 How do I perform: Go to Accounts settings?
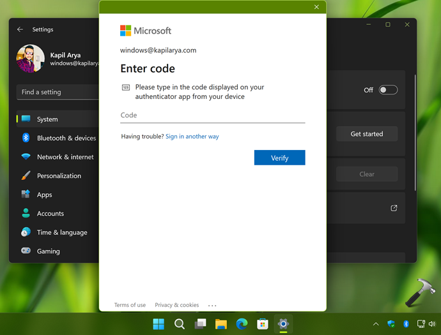coord(50,214)
